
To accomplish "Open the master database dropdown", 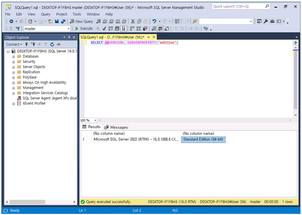I will (x=68, y=28).
